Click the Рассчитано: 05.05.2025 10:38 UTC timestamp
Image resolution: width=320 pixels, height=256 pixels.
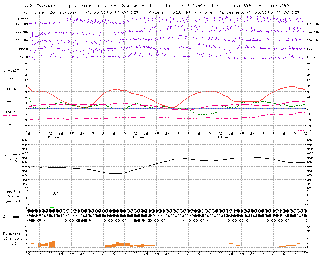tap(259, 12)
